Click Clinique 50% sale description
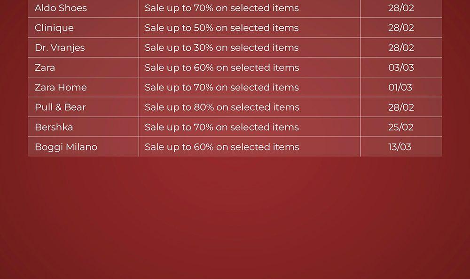 [x=221, y=28]
